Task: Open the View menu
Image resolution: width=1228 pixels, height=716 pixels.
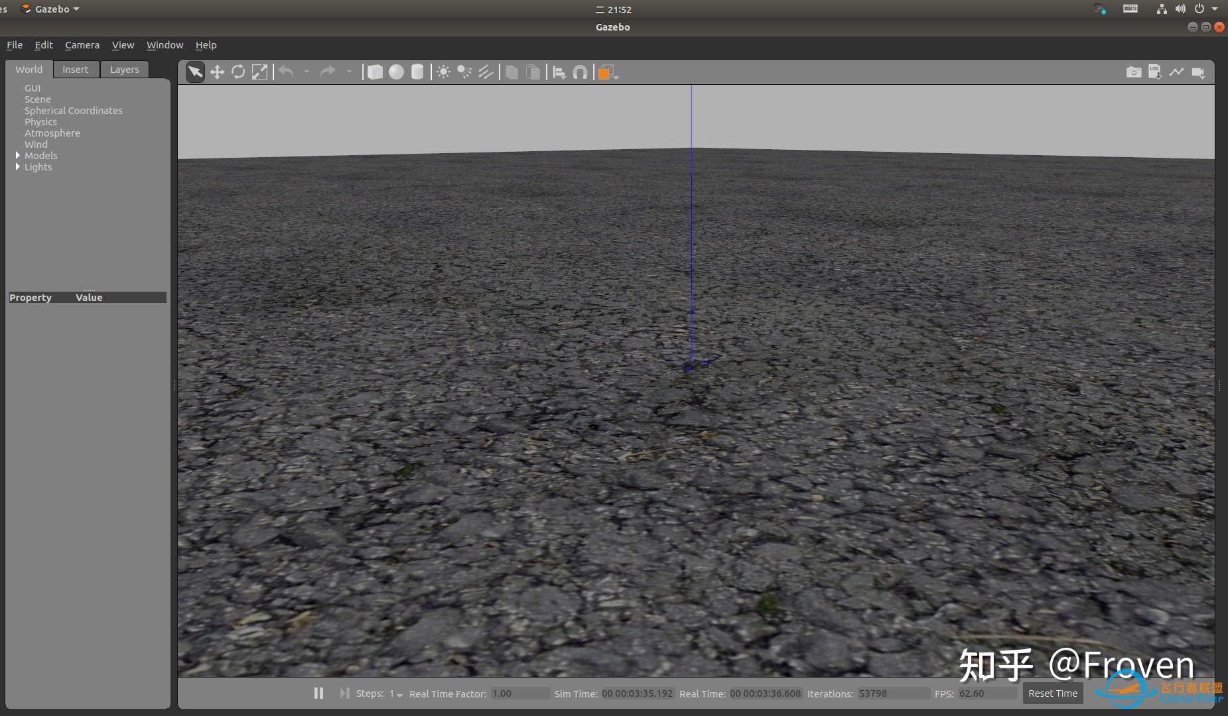Action: tap(123, 45)
